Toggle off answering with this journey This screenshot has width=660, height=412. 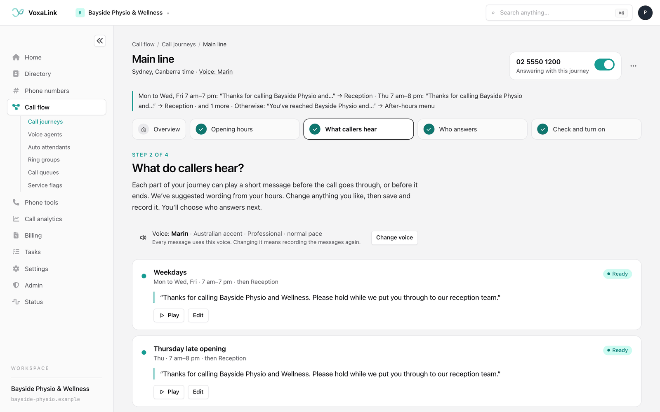pos(604,65)
